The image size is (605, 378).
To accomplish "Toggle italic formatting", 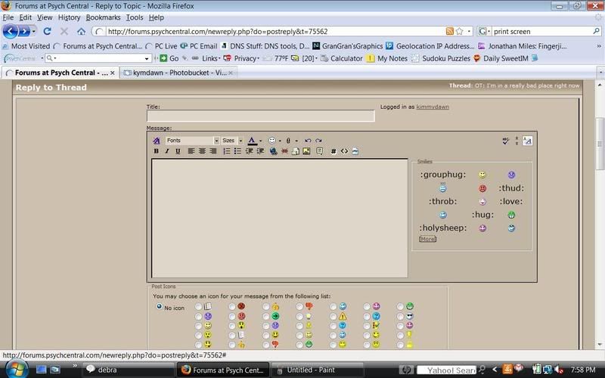I will (166, 151).
